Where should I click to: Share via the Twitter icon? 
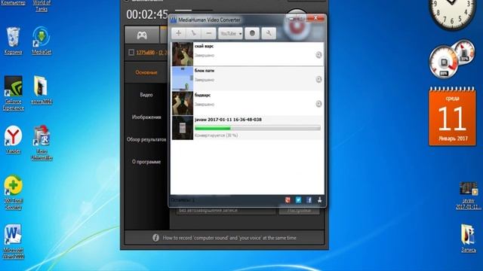point(298,200)
